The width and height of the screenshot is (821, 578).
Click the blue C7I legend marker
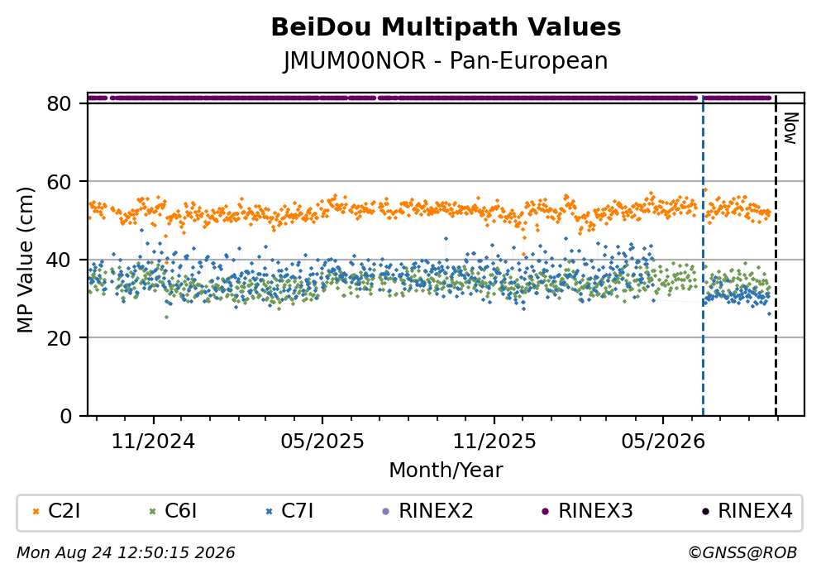(x=270, y=512)
